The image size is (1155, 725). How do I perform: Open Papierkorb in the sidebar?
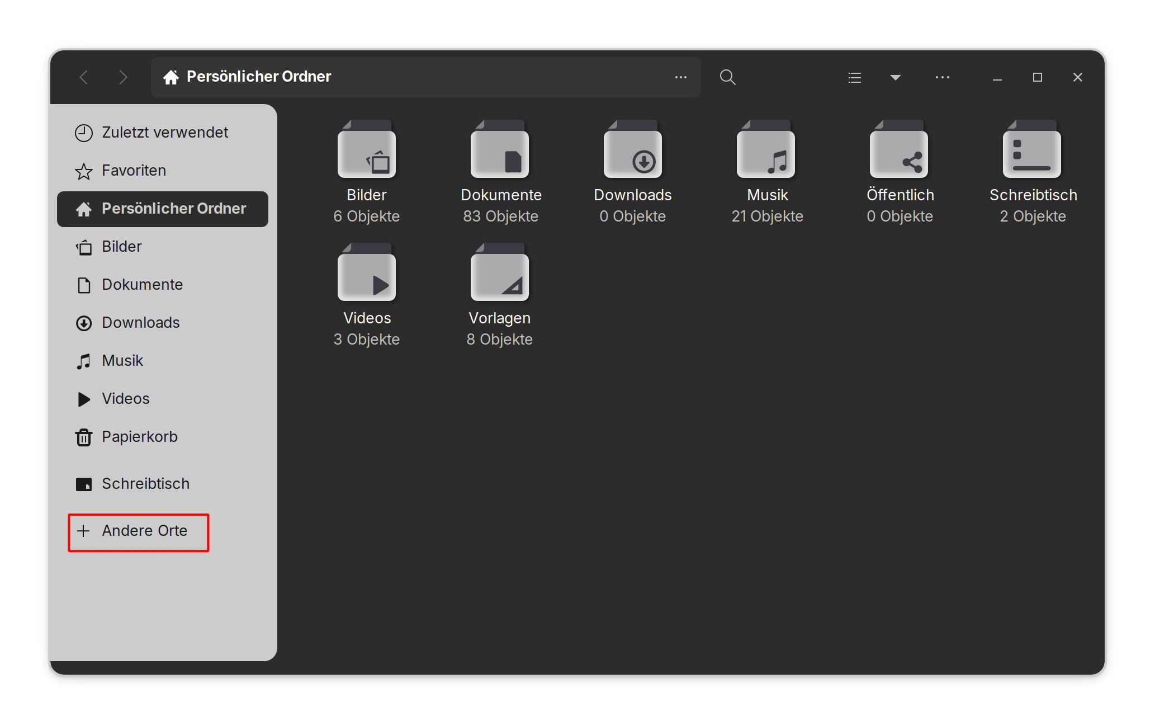(x=162, y=437)
